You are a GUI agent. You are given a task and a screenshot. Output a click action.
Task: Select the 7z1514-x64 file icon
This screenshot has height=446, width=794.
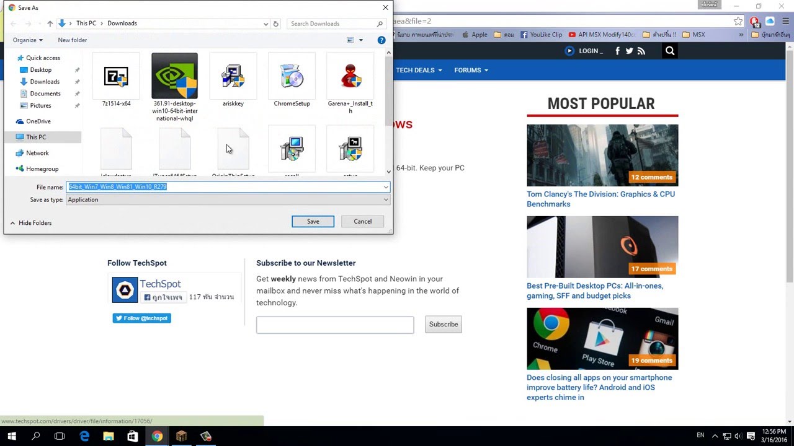tap(116, 77)
